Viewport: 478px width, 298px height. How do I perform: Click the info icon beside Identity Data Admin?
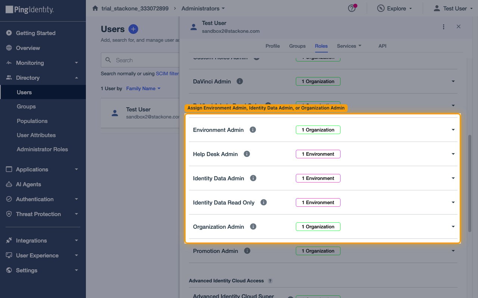[x=253, y=178]
